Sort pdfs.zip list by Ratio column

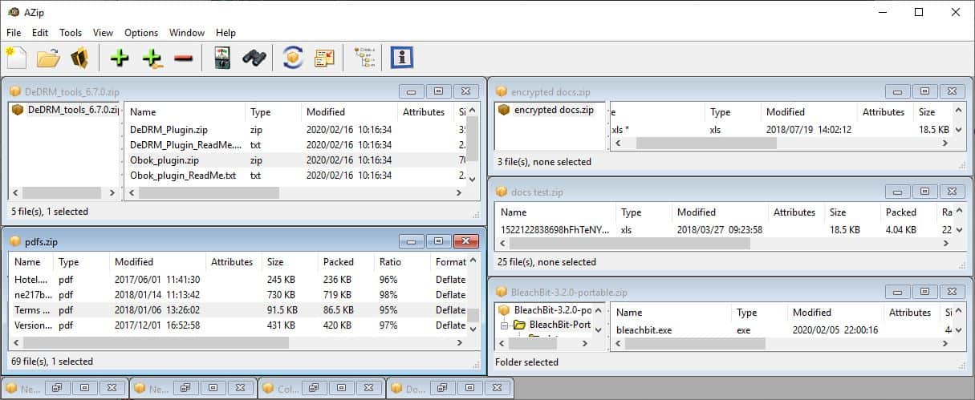[402, 262]
